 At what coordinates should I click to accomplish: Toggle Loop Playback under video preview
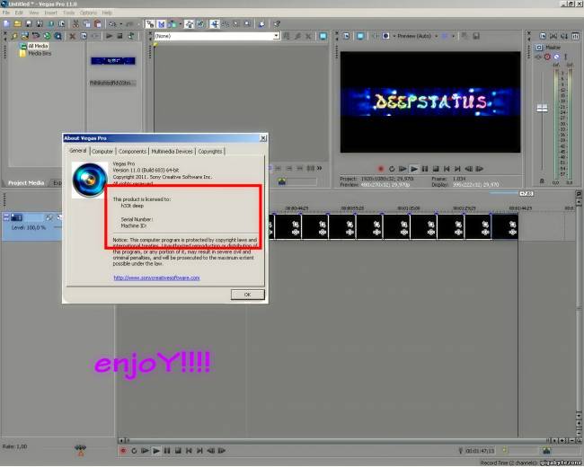pos(392,169)
